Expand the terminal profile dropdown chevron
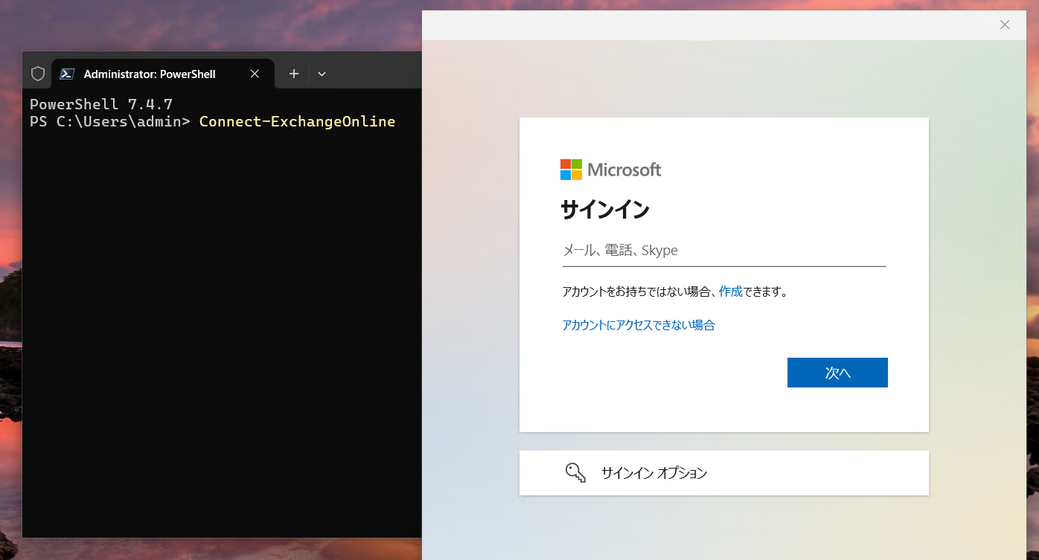1039x560 pixels. [x=322, y=74]
